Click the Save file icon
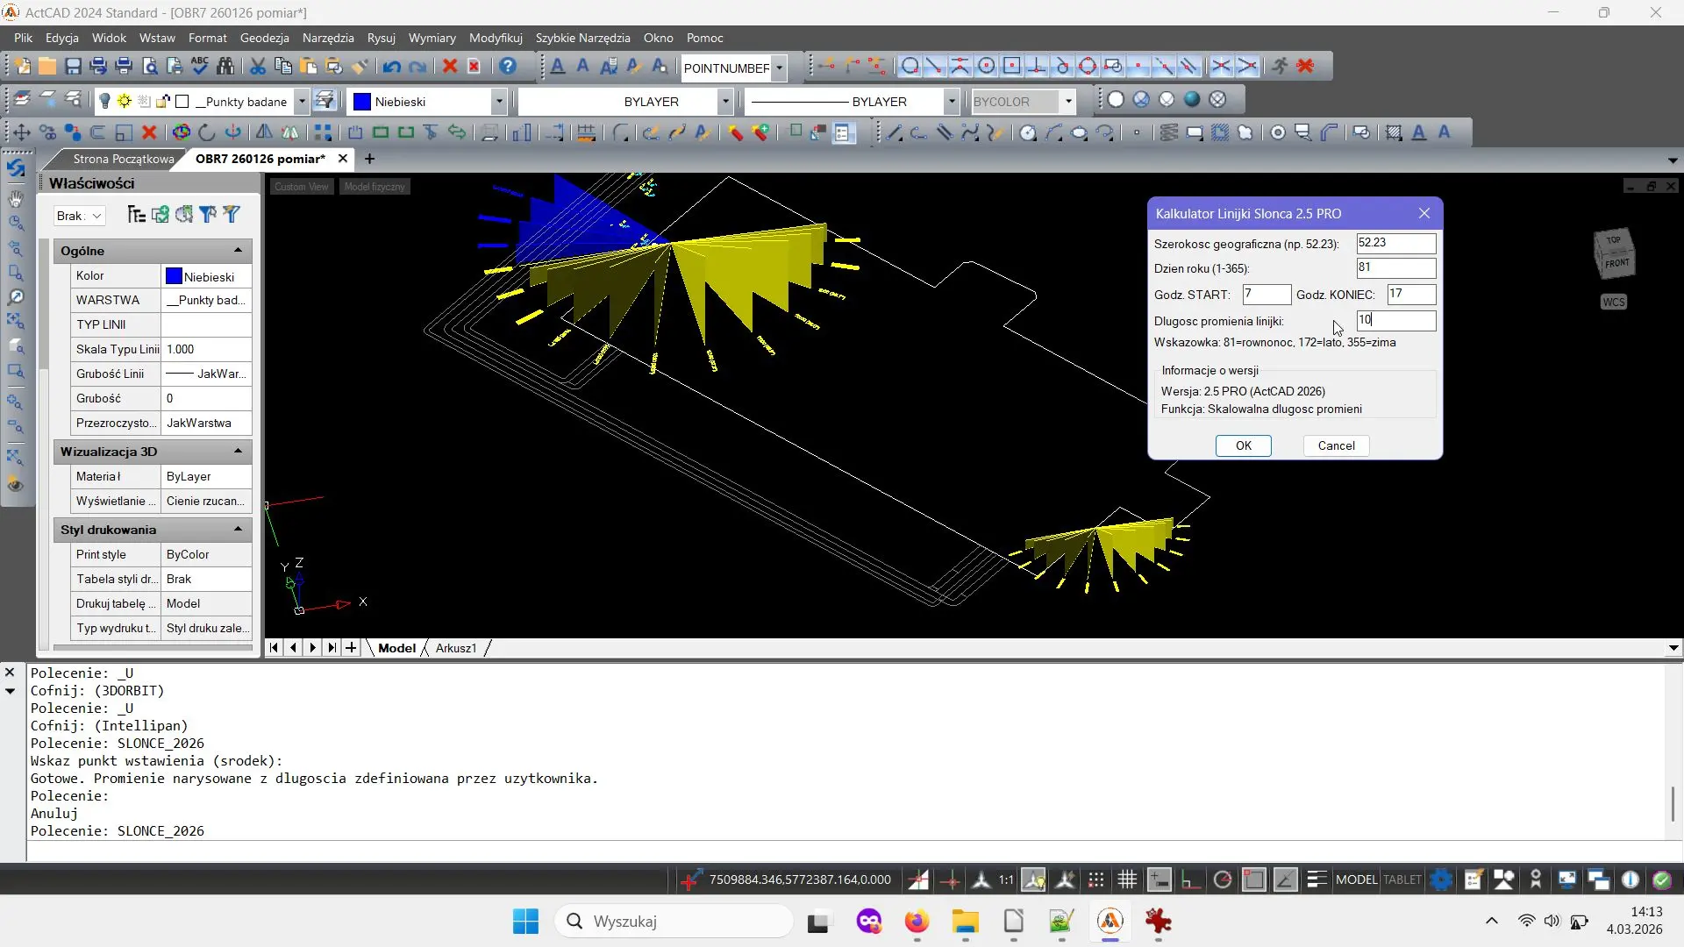This screenshot has width=1684, height=947. [x=73, y=67]
